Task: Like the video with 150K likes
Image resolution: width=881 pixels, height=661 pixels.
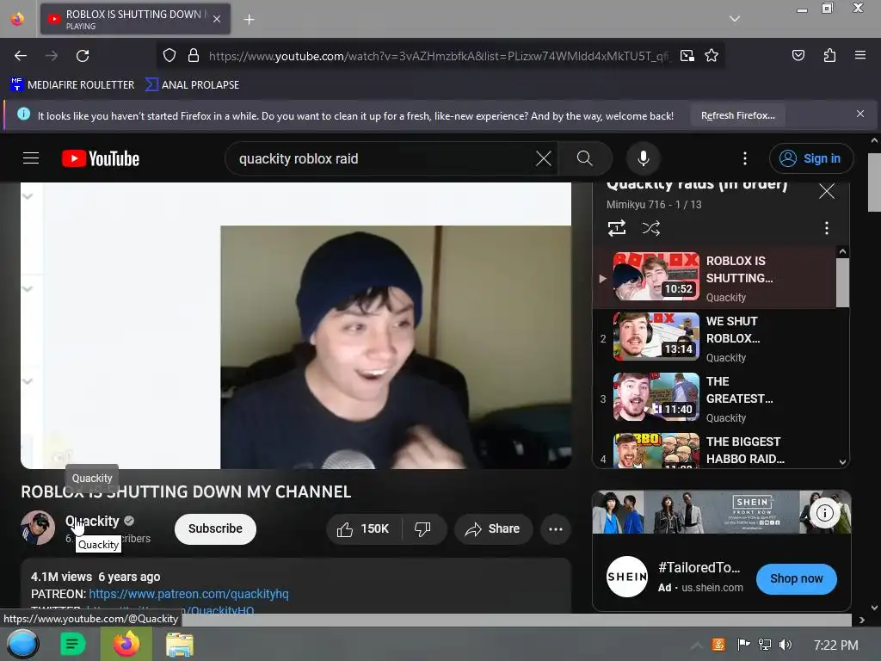Action: (x=364, y=529)
